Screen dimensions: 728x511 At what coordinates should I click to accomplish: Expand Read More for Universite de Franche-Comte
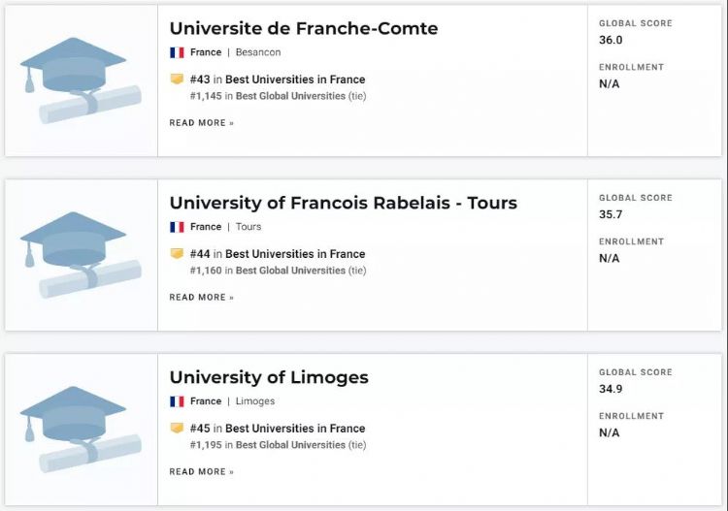(201, 123)
